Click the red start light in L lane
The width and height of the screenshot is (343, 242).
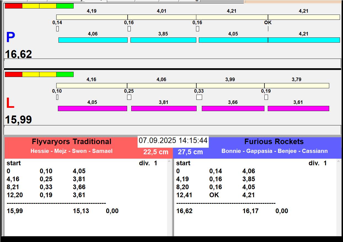[14, 74]
